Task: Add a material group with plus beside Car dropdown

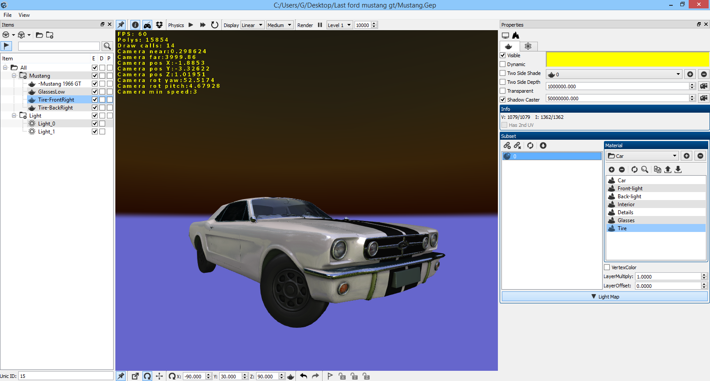Action: point(686,156)
